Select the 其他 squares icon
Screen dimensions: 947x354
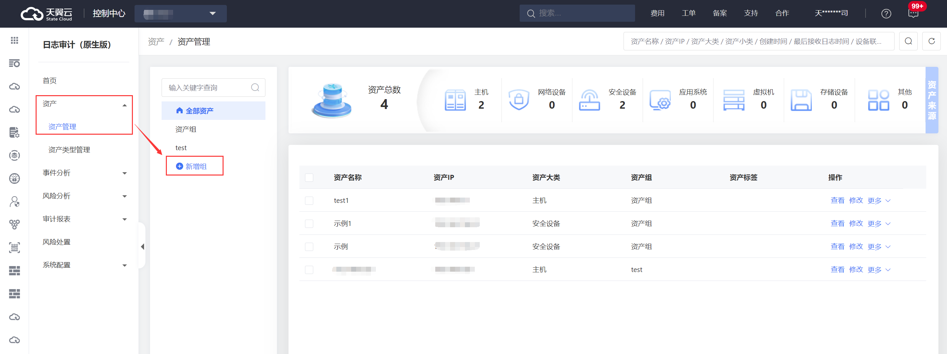(x=878, y=100)
